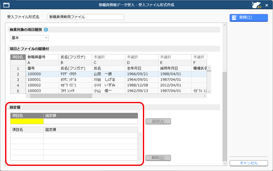This screenshot has height=171, width=273.
Task: Click column letter D header
Action: [x=142, y=63]
